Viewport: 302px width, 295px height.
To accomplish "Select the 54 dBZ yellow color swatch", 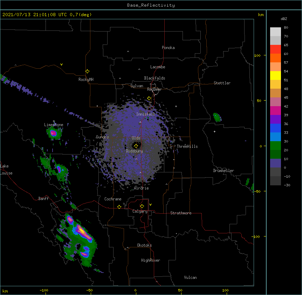I will coord(275,75).
